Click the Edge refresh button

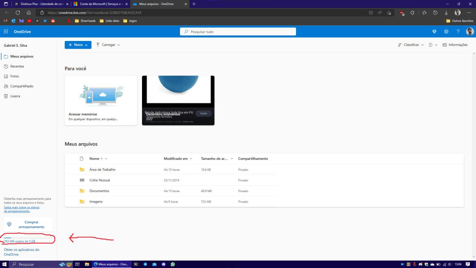coord(17,12)
